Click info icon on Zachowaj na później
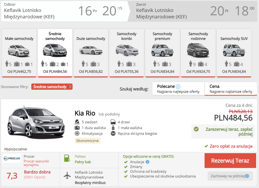 247,176
